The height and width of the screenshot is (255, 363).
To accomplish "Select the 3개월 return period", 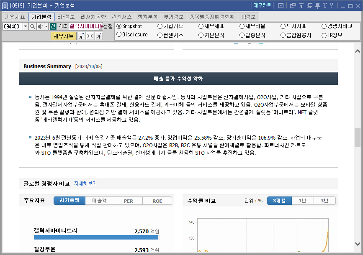I will [x=279, y=201].
